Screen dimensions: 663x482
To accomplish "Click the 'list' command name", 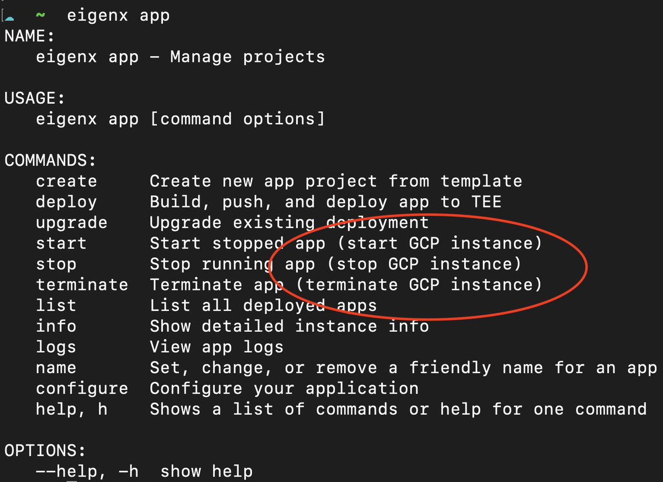I will [56, 305].
